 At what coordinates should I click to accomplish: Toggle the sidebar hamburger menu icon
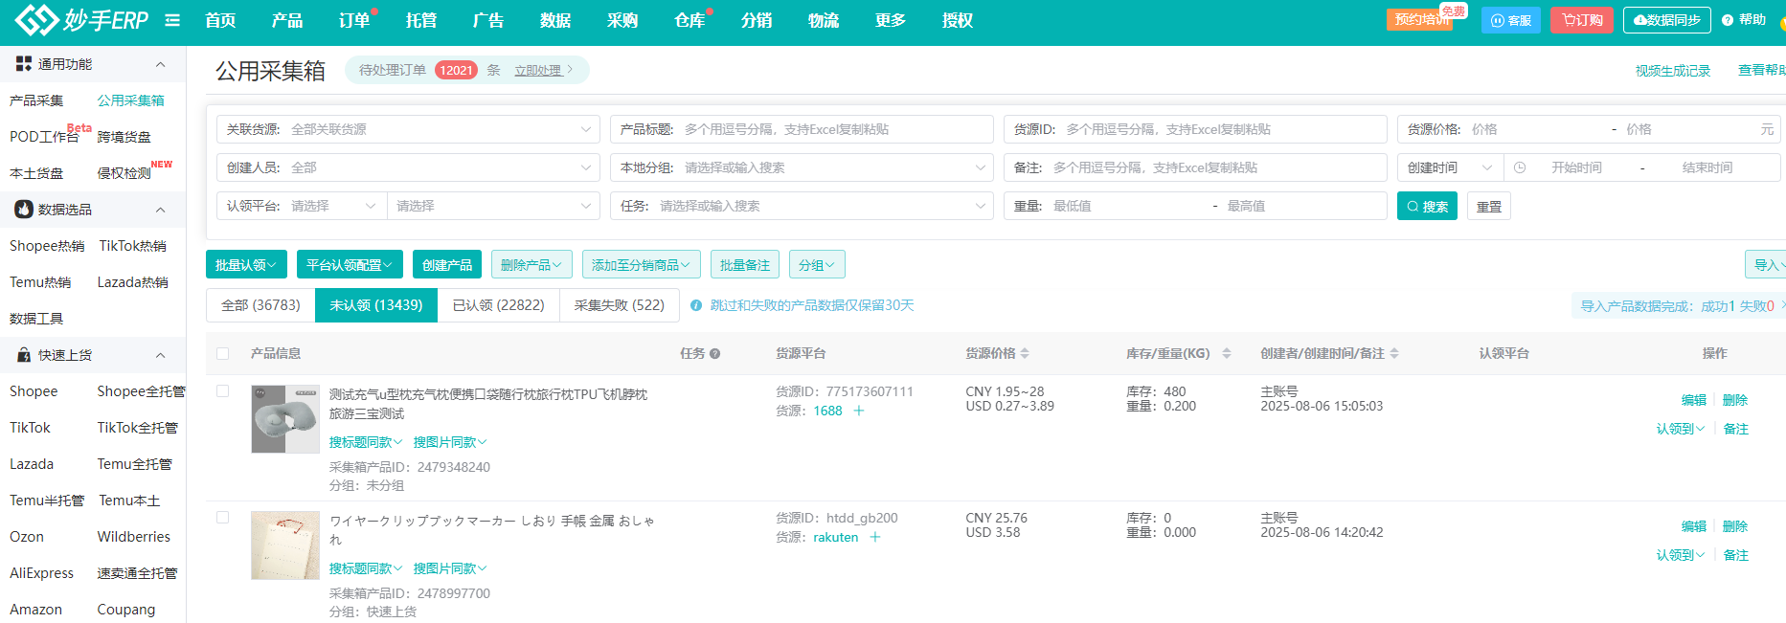(172, 20)
